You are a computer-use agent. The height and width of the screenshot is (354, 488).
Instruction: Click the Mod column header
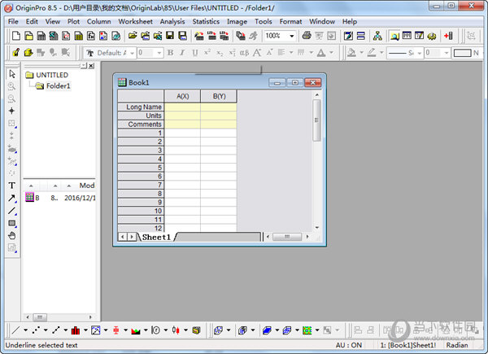pos(87,186)
